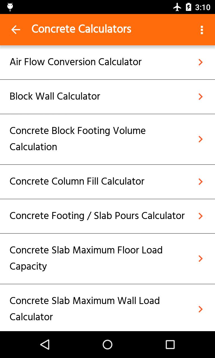Select Concrete Slab Maximum Floor Load Capacity
Image resolution: width=215 pixels, height=358 pixels.
point(86,258)
